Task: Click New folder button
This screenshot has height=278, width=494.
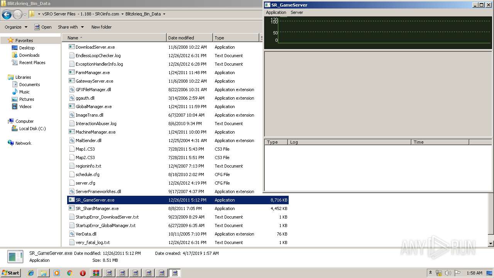Action: click(102, 27)
